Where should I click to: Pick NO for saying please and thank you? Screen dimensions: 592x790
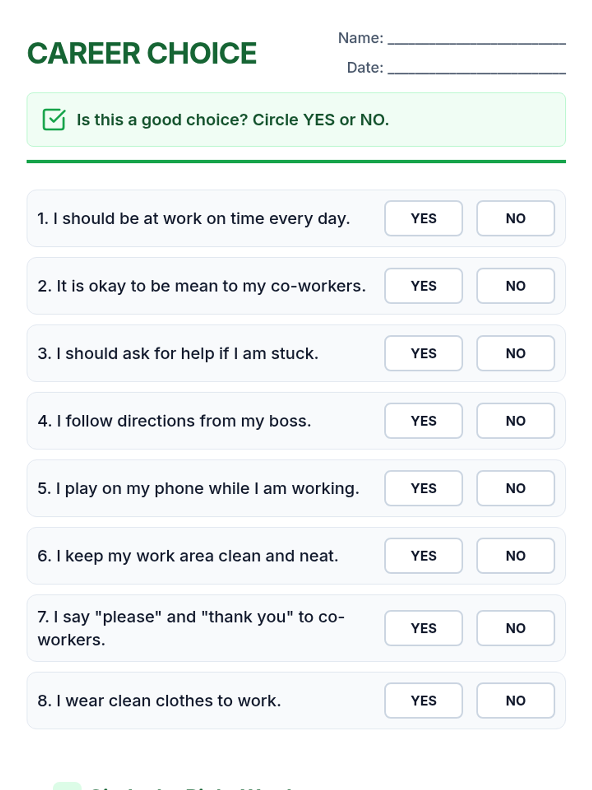(x=515, y=628)
